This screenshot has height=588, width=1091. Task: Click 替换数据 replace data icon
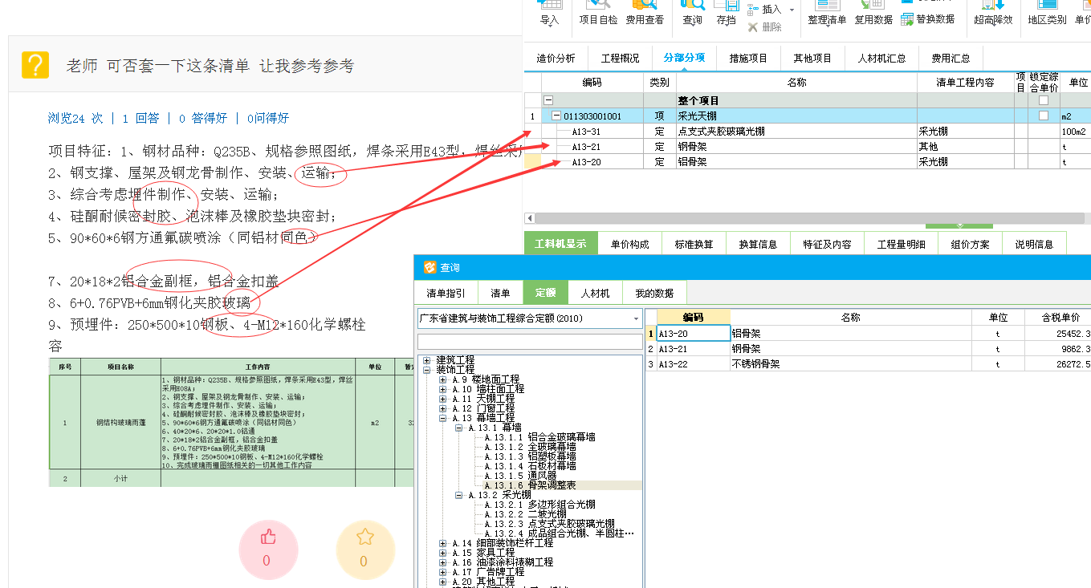(927, 19)
